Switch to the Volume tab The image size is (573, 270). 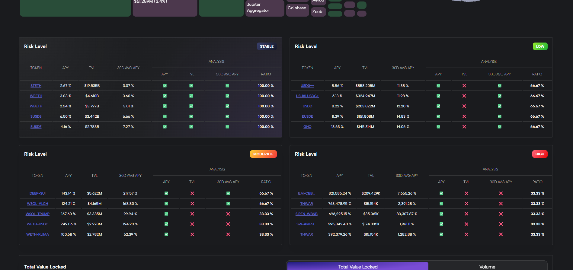(487, 266)
